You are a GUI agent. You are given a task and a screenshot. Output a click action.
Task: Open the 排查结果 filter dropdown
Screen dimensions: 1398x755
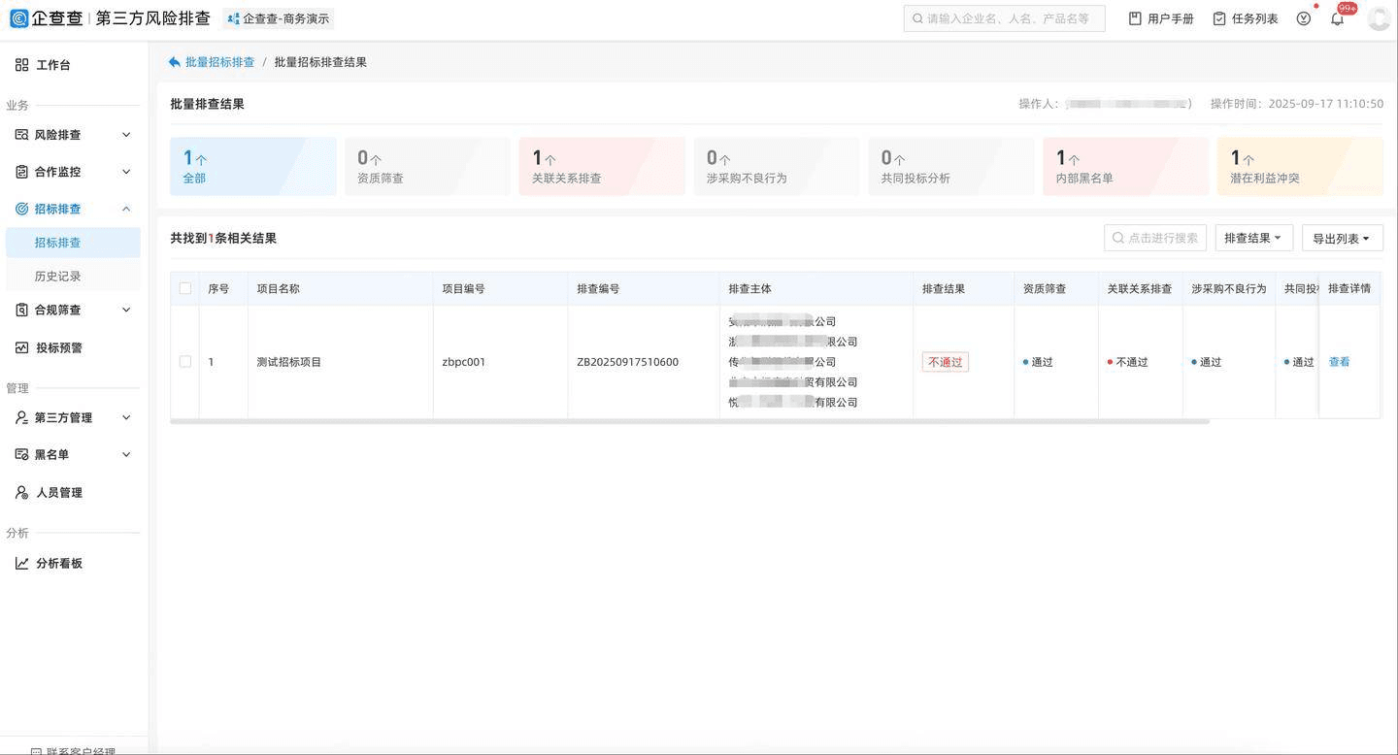pyautogui.click(x=1253, y=238)
